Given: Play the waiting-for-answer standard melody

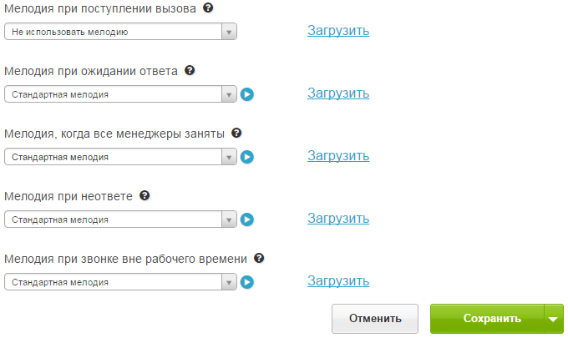Looking at the screenshot, I should (x=247, y=94).
